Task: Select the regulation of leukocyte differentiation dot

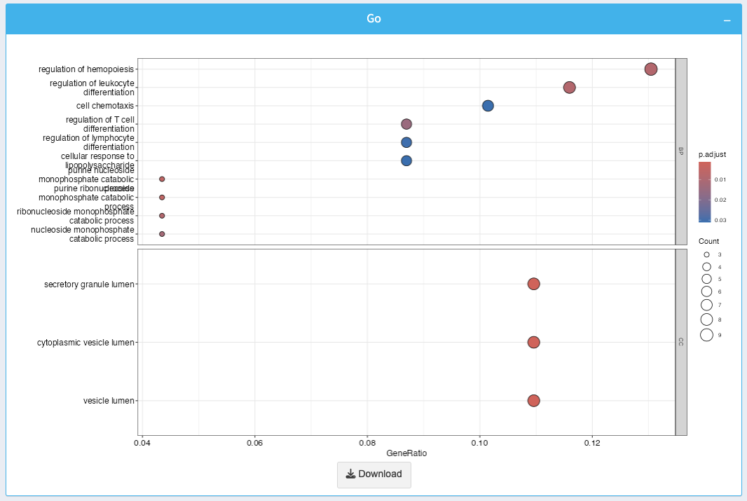Action: click(569, 88)
